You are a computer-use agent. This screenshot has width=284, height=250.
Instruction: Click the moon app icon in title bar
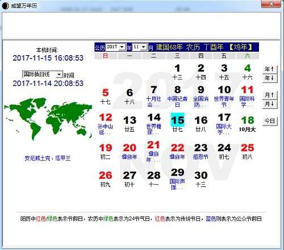(5, 6)
